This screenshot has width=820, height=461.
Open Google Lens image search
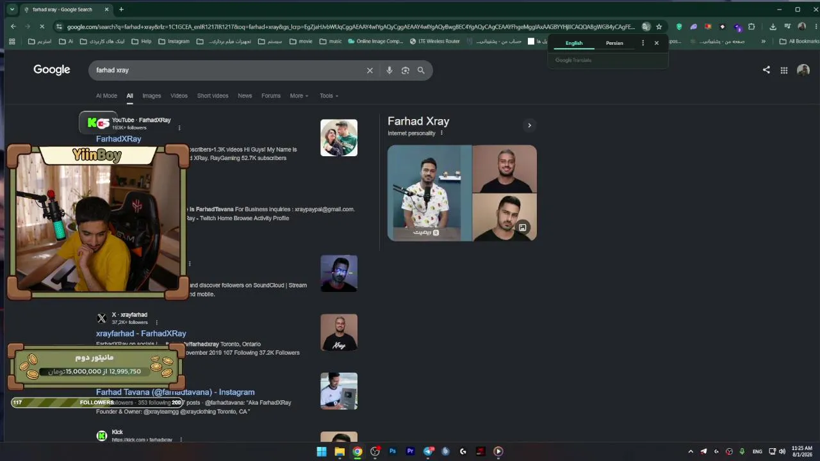click(x=405, y=70)
